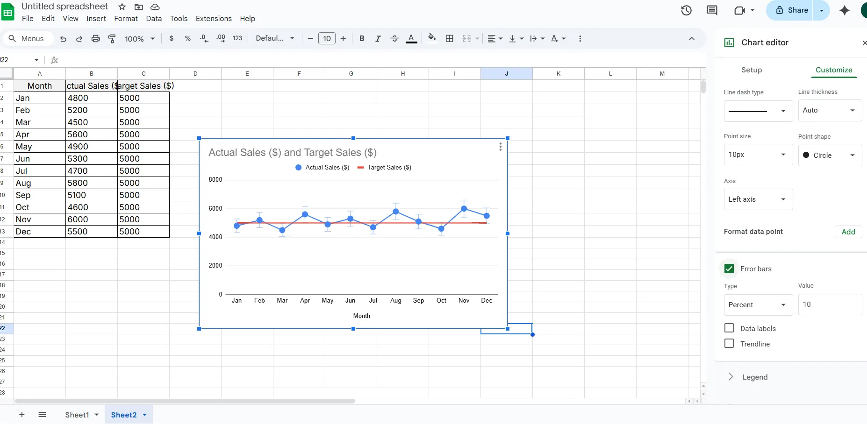Open the fill color picker
This screenshot has width=867, height=424.
(x=431, y=39)
